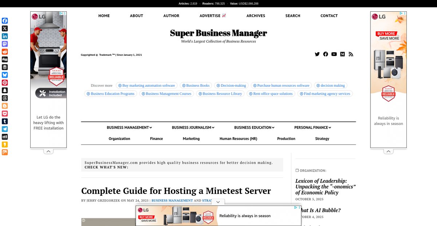Collapse the right LG ad with chevron

(389, 151)
